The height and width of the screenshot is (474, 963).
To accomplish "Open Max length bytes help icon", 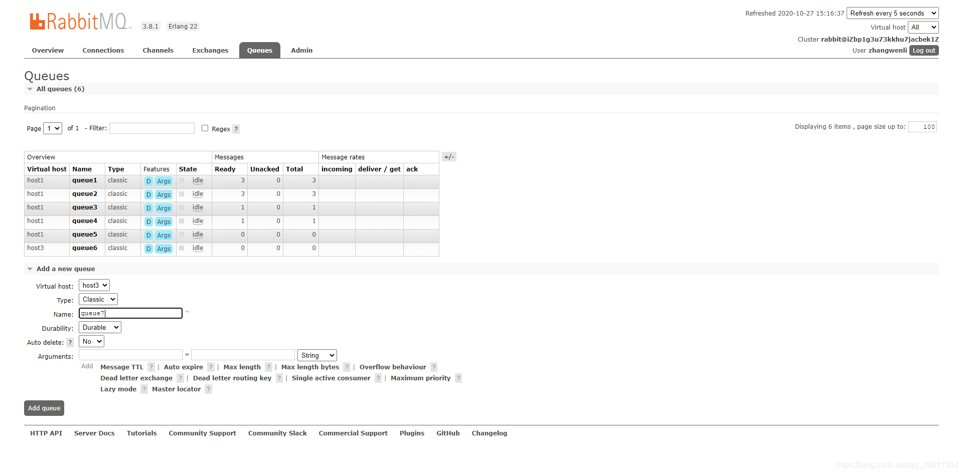I will [347, 367].
